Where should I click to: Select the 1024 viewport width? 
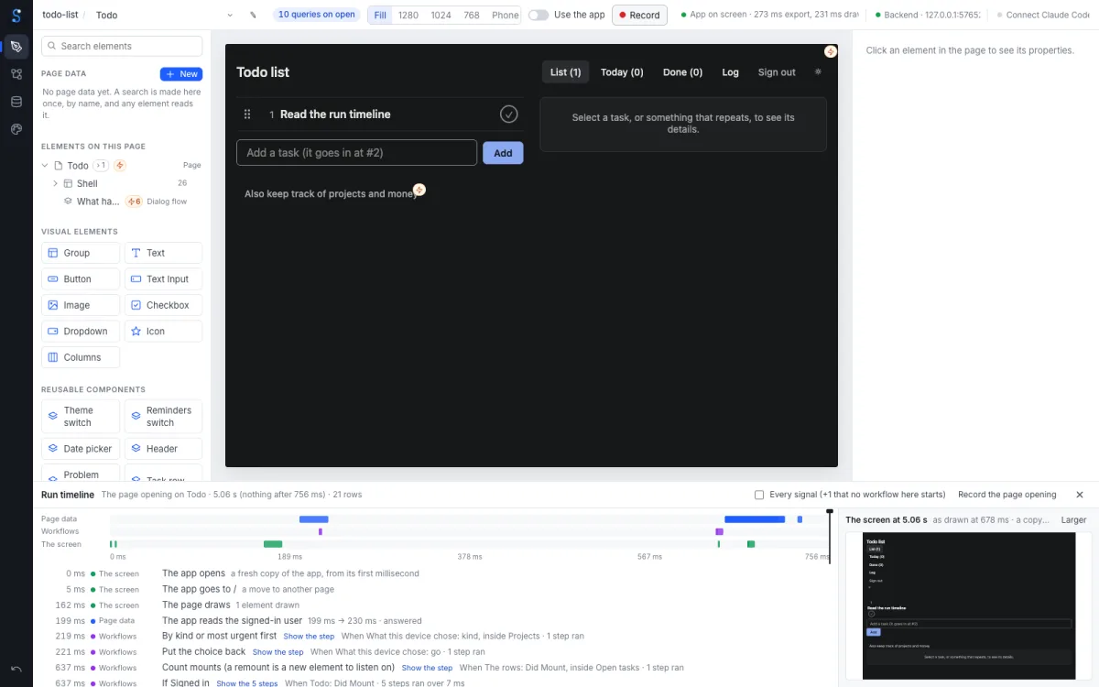point(441,16)
